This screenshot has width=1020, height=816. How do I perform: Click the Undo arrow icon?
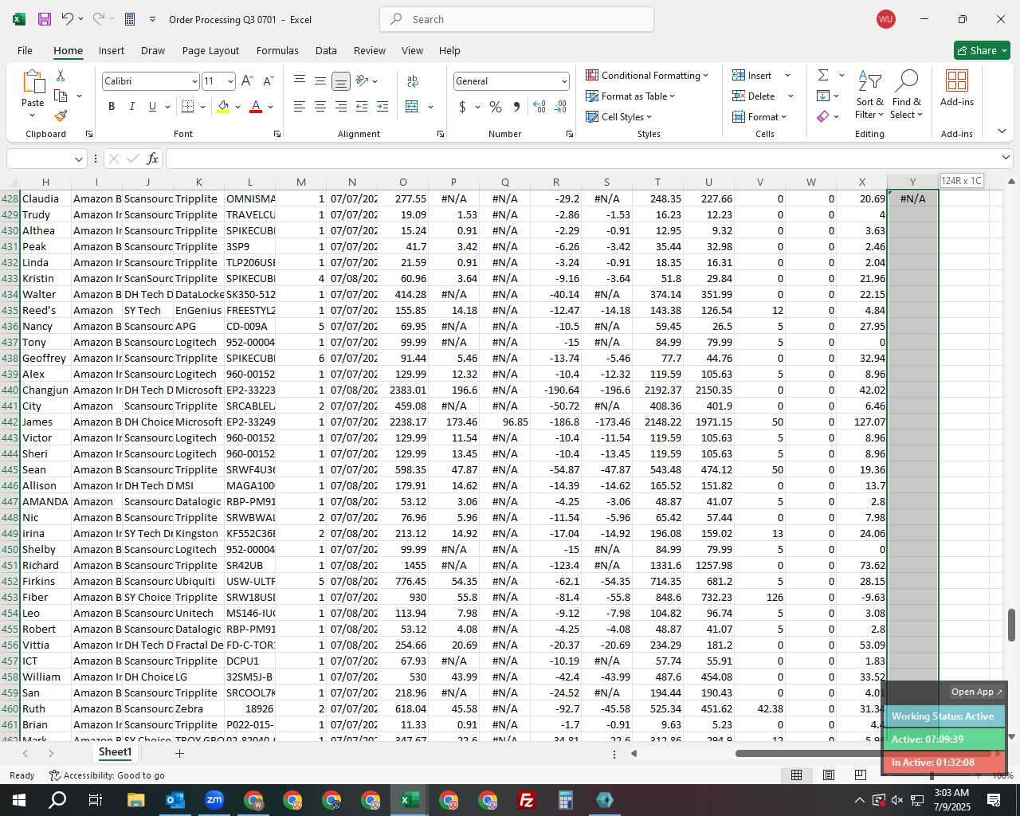68,19
